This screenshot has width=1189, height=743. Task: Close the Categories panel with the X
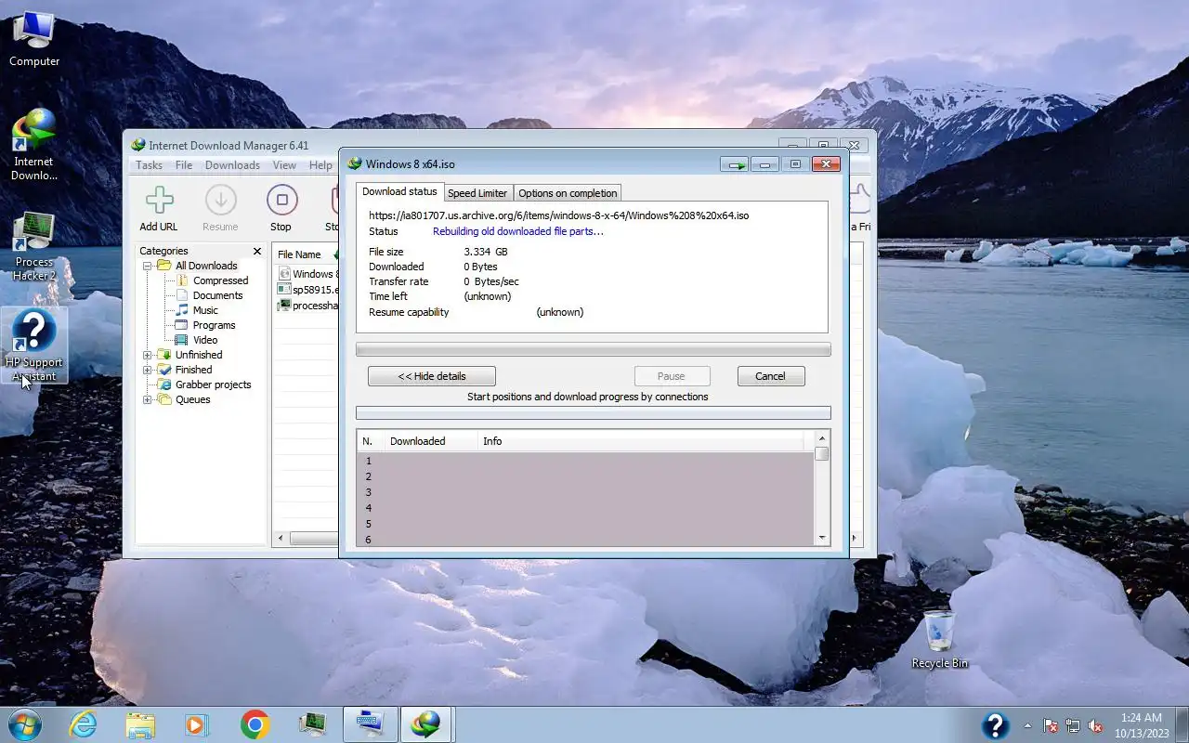coord(257,251)
